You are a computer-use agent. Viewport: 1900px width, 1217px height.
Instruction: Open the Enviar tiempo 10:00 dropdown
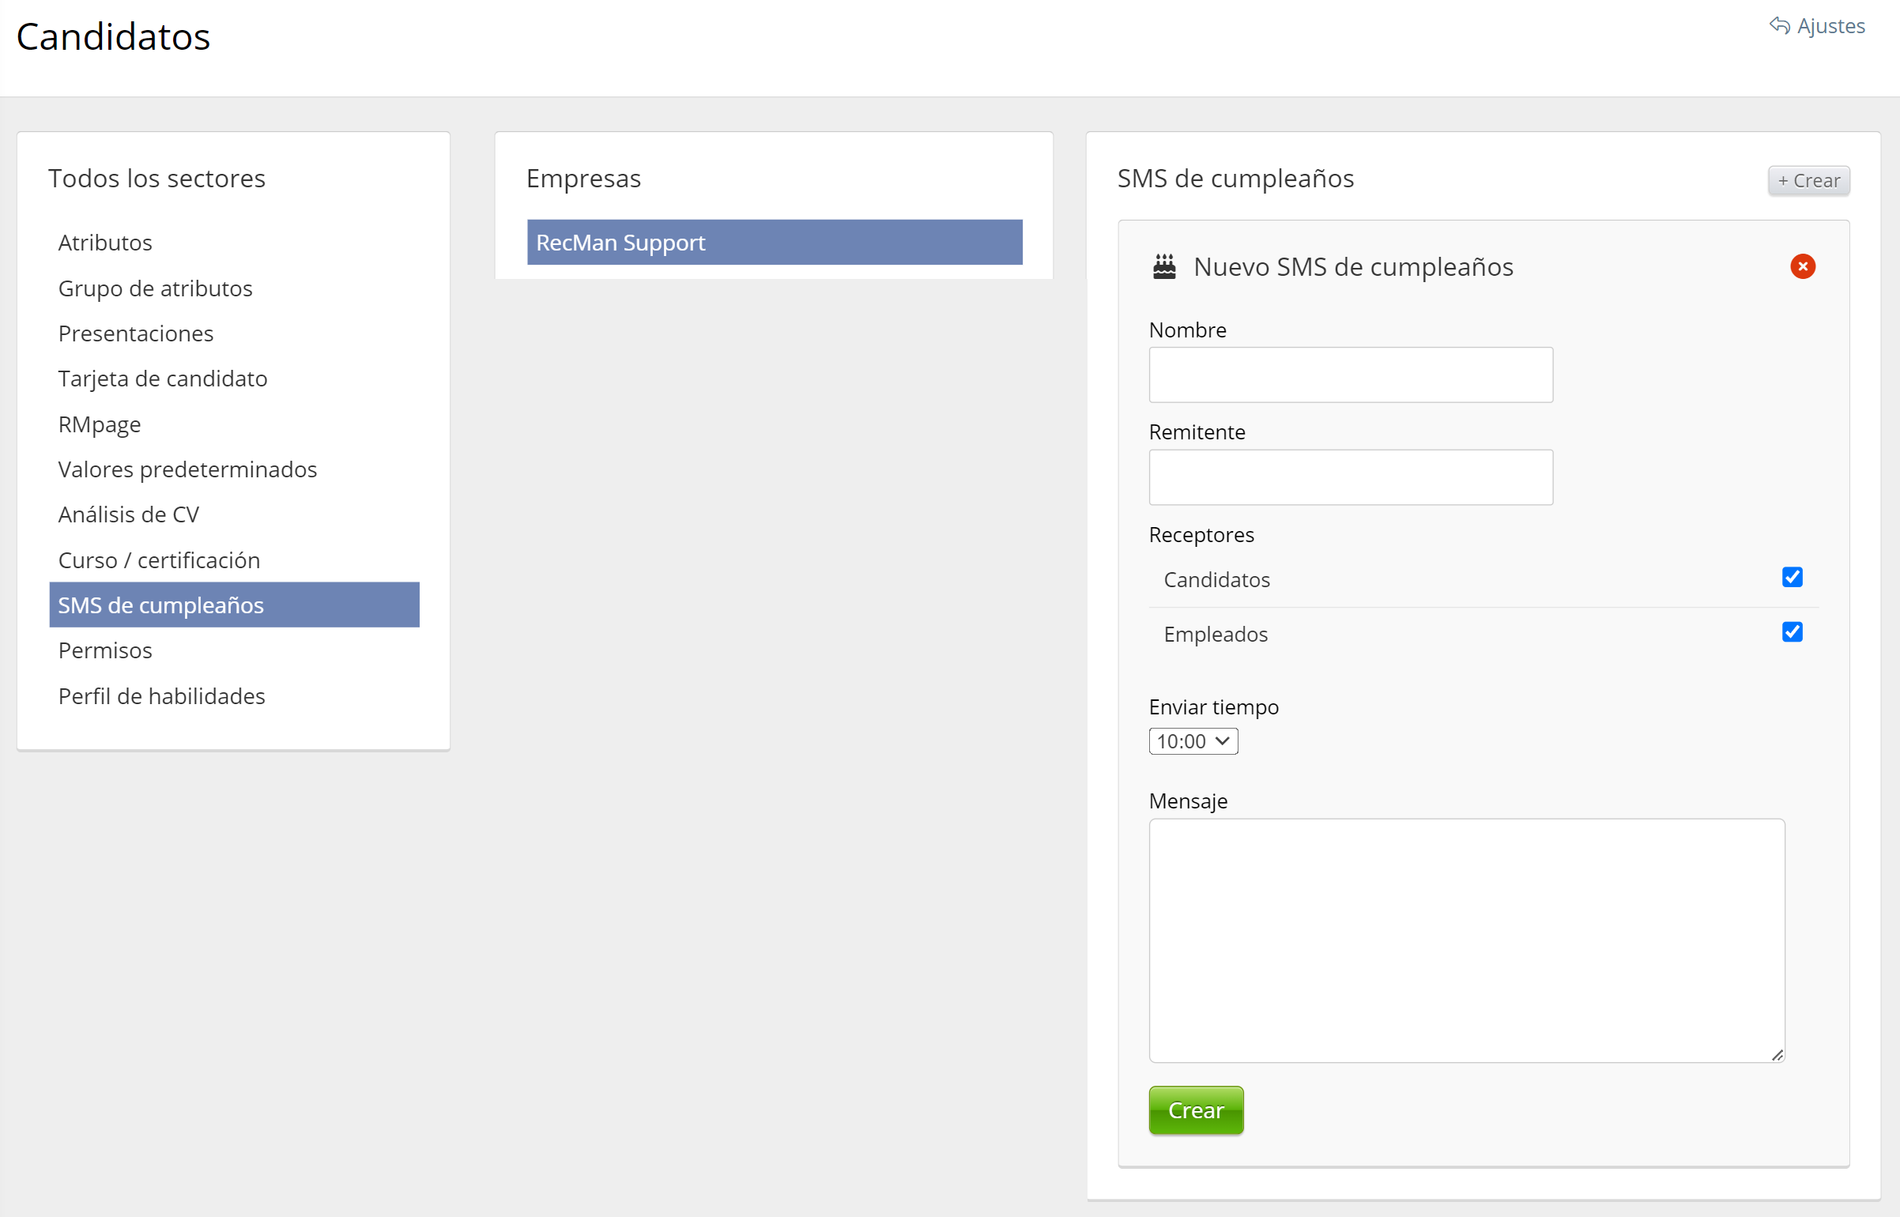click(1193, 741)
